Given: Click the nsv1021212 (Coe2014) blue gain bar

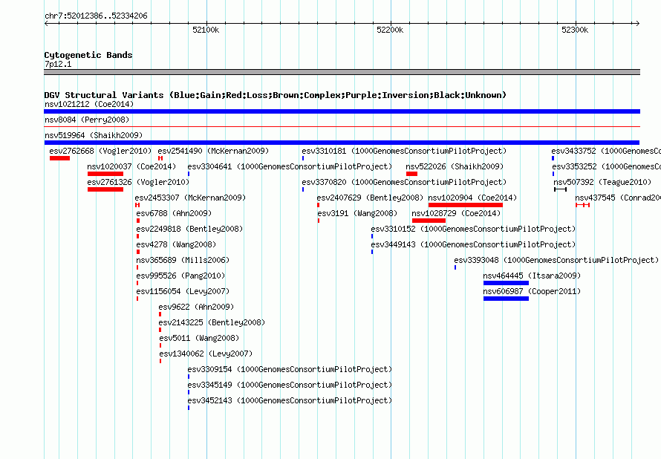Looking at the screenshot, I should click(342, 111).
